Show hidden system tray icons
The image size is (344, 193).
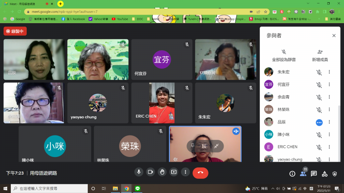click(x=273, y=188)
